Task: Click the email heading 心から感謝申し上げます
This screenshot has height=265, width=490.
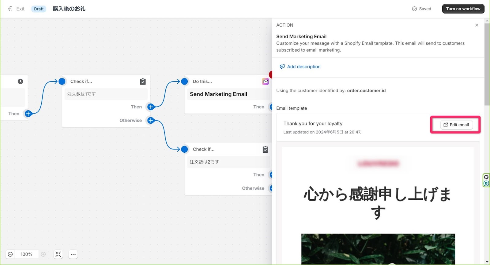Action: point(378,203)
